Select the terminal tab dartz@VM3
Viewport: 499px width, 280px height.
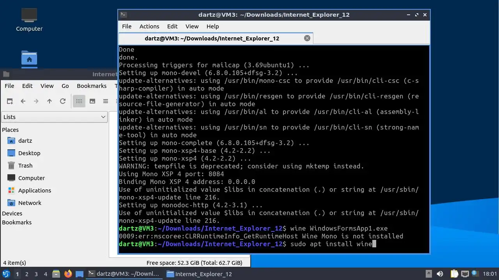[216, 38]
